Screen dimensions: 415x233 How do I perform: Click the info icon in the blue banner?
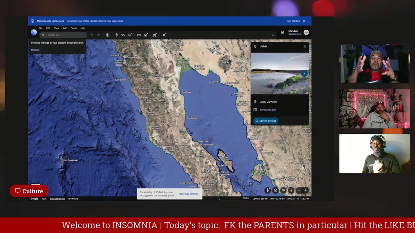tap(32, 21)
